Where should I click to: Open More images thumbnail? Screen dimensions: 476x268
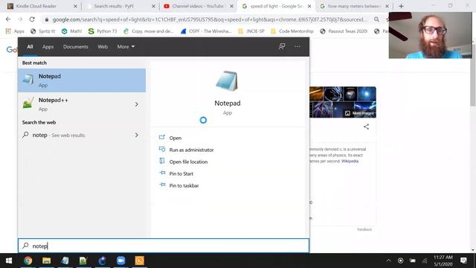(359, 113)
